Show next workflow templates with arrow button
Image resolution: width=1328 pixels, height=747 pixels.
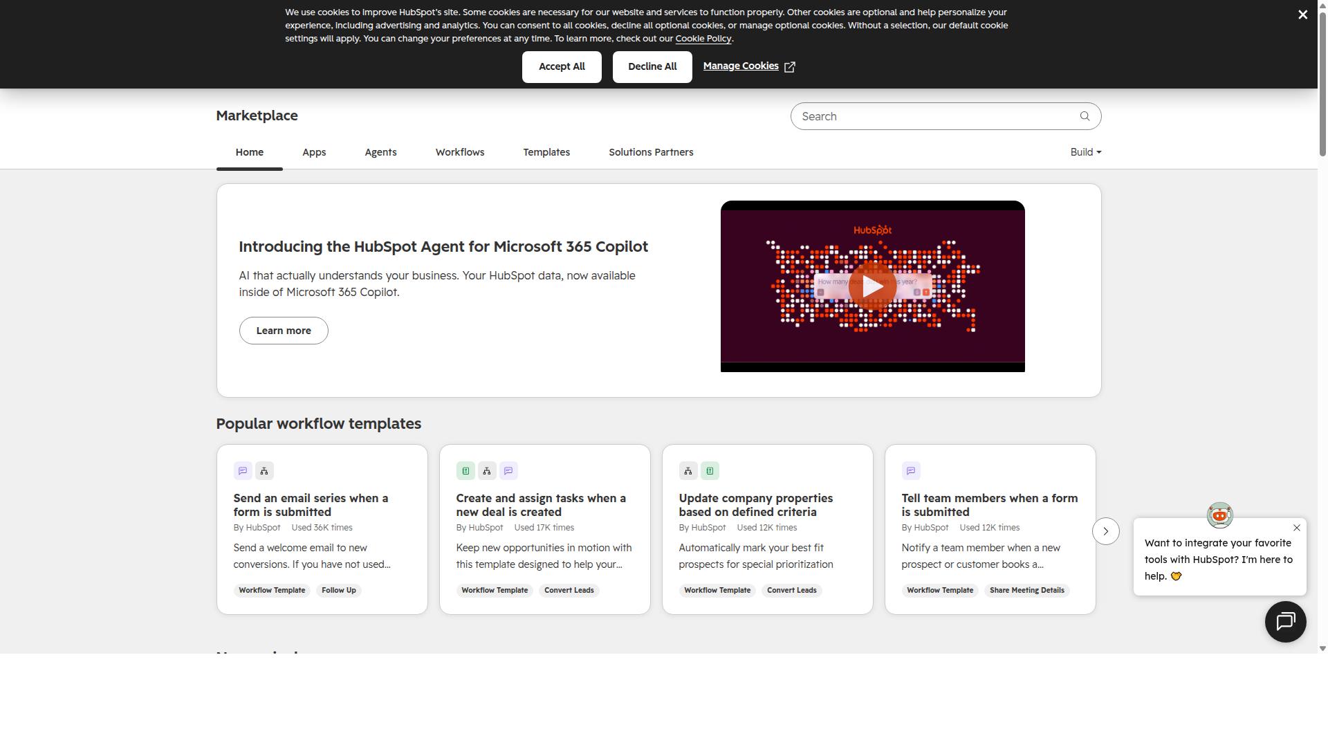1105,531
